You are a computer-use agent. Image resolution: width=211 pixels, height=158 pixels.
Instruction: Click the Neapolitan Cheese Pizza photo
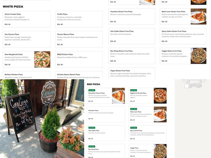point(118,96)
